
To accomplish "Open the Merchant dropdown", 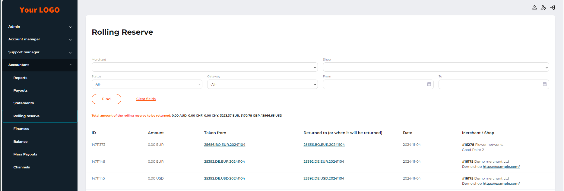I will click(x=204, y=67).
